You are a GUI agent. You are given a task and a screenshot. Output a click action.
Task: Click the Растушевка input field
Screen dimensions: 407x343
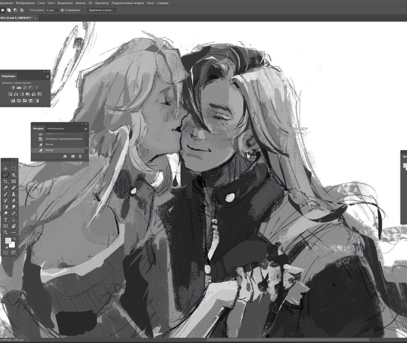52,10
